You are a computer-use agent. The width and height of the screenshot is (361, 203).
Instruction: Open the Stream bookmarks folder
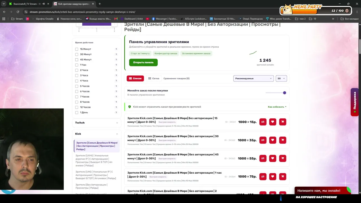pyautogui.click(x=17, y=19)
